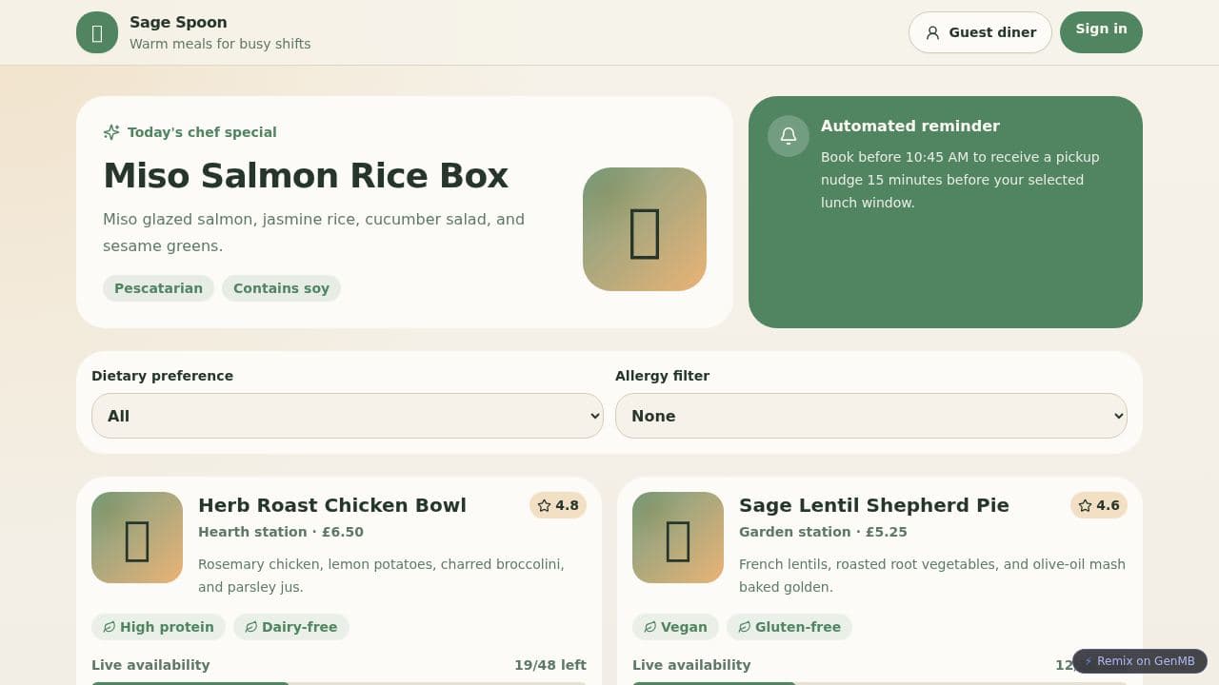Click the 19/48 left availability text
The height and width of the screenshot is (685, 1219).
click(550, 665)
